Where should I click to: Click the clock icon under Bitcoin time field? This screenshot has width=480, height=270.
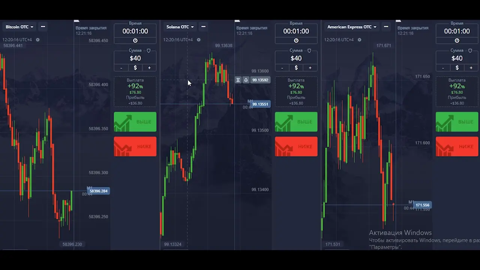pyautogui.click(x=135, y=40)
